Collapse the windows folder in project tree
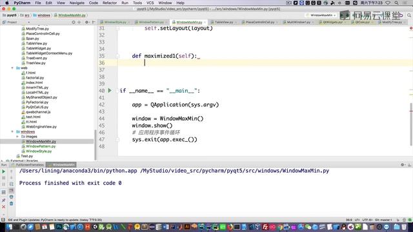The width and height of the screenshot is (413, 232). coord(12,131)
